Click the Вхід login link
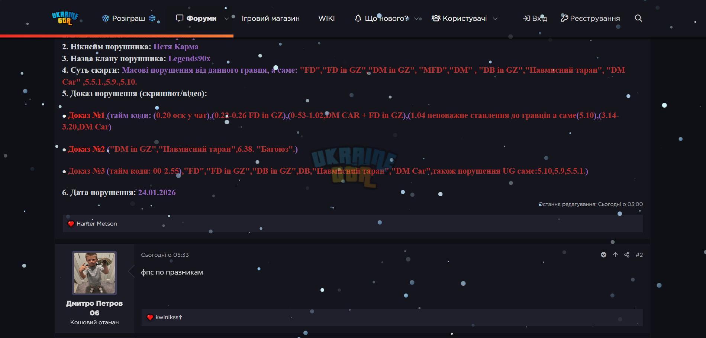 pyautogui.click(x=535, y=18)
